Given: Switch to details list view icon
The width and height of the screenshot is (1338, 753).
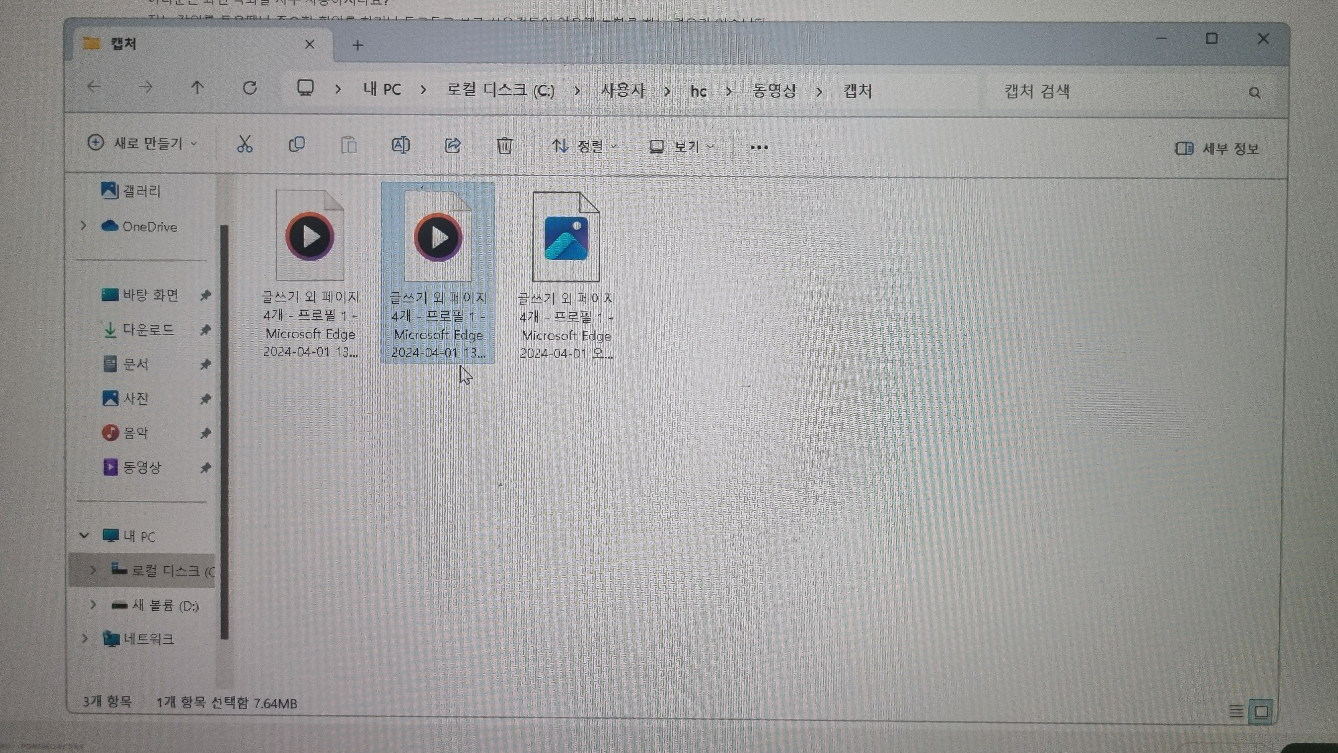Looking at the screenshot, I should tap(1236, 711).
